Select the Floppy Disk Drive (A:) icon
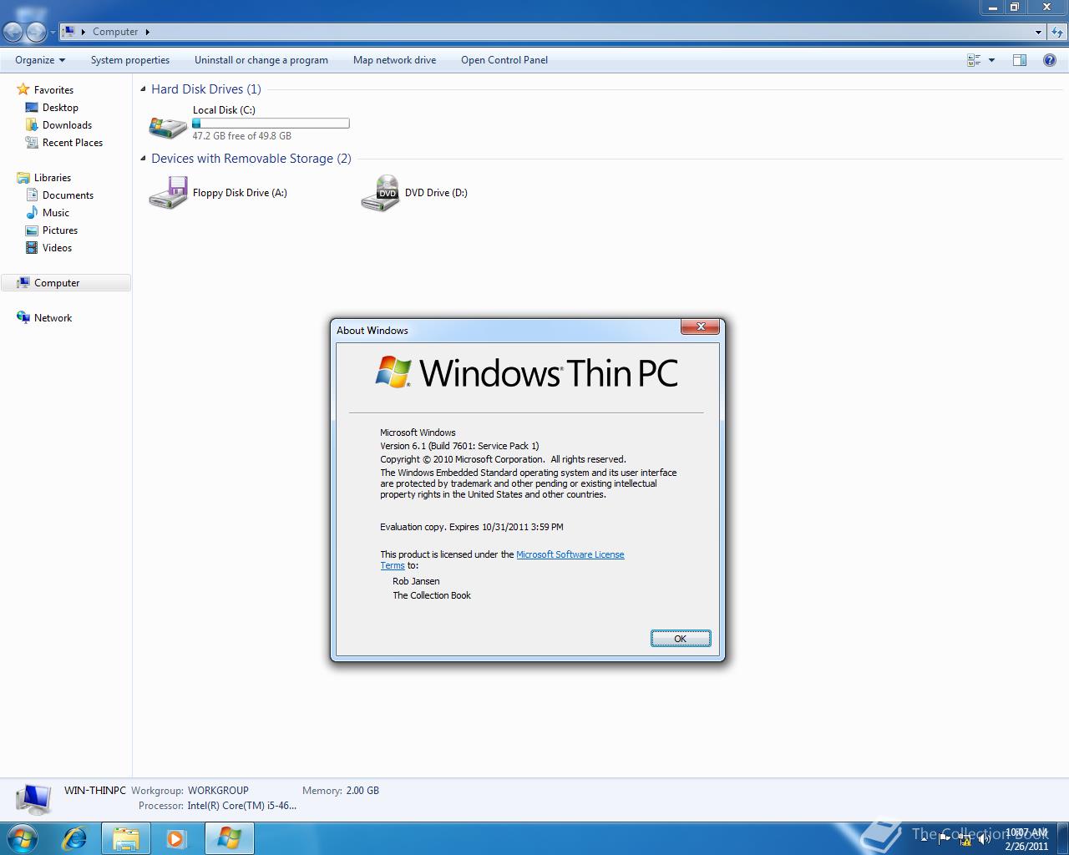 168,193
